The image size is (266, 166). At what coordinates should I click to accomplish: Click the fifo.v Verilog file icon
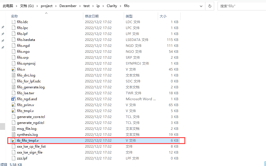tap(14, 69)
